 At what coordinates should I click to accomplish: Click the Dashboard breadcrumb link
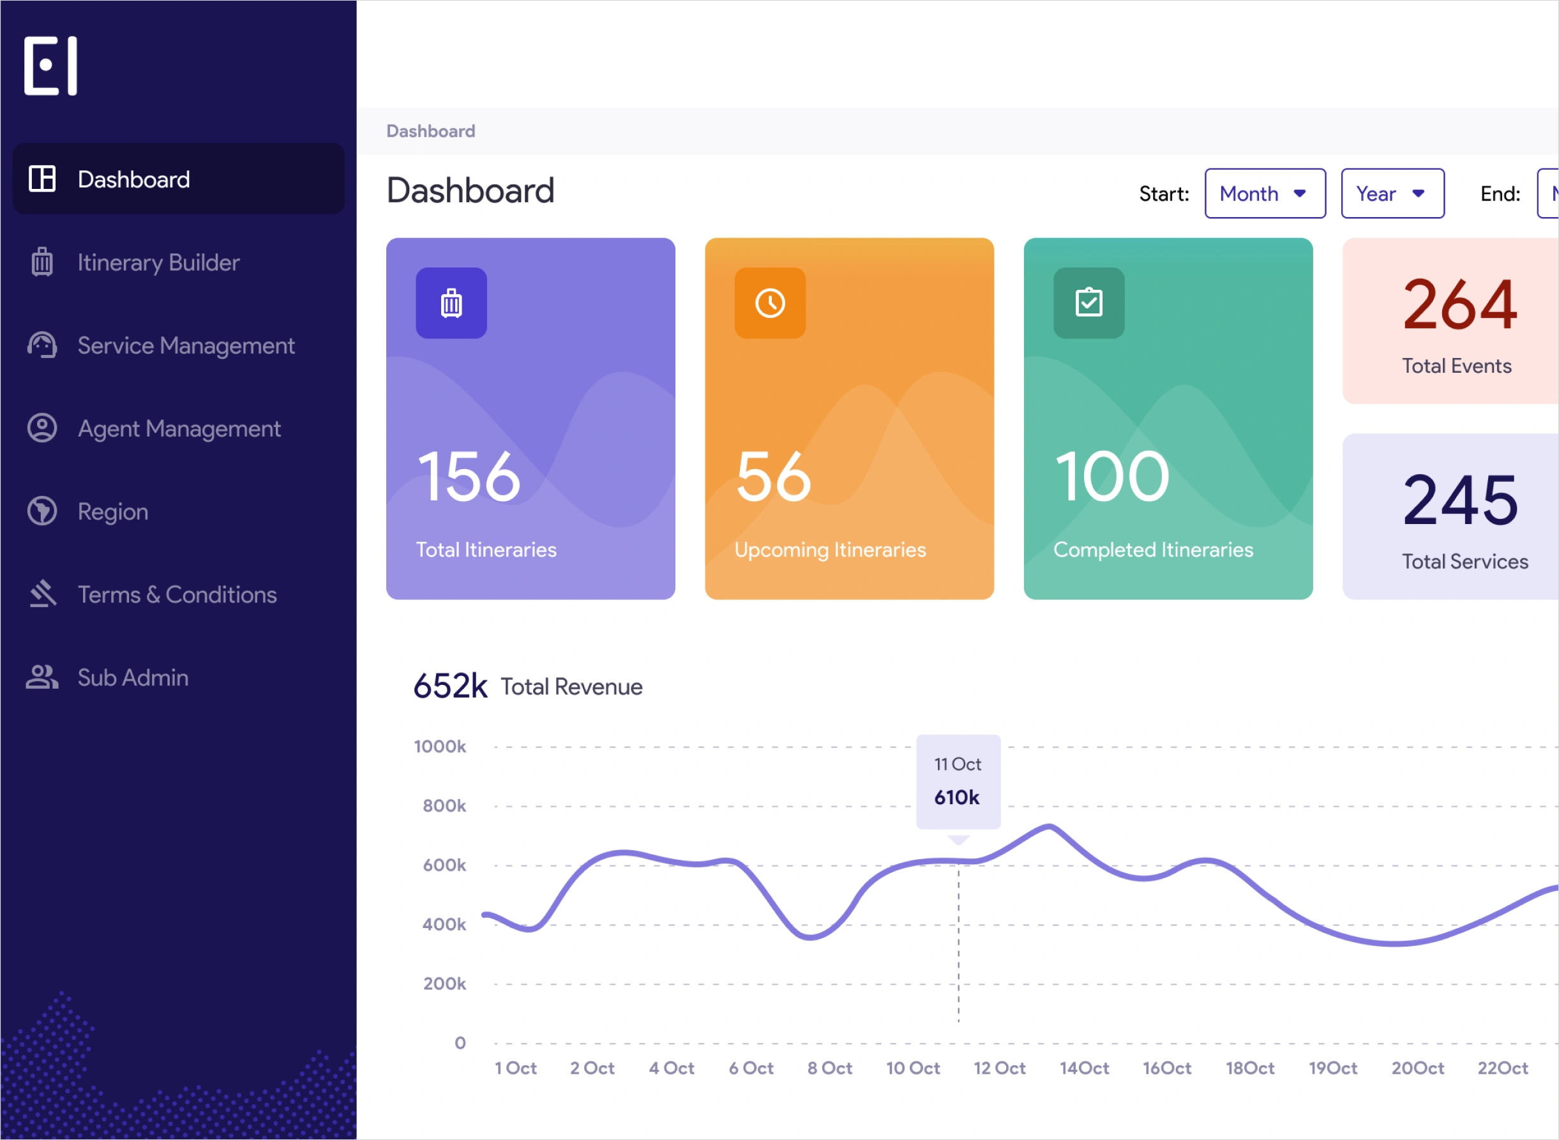coord(431,131)
